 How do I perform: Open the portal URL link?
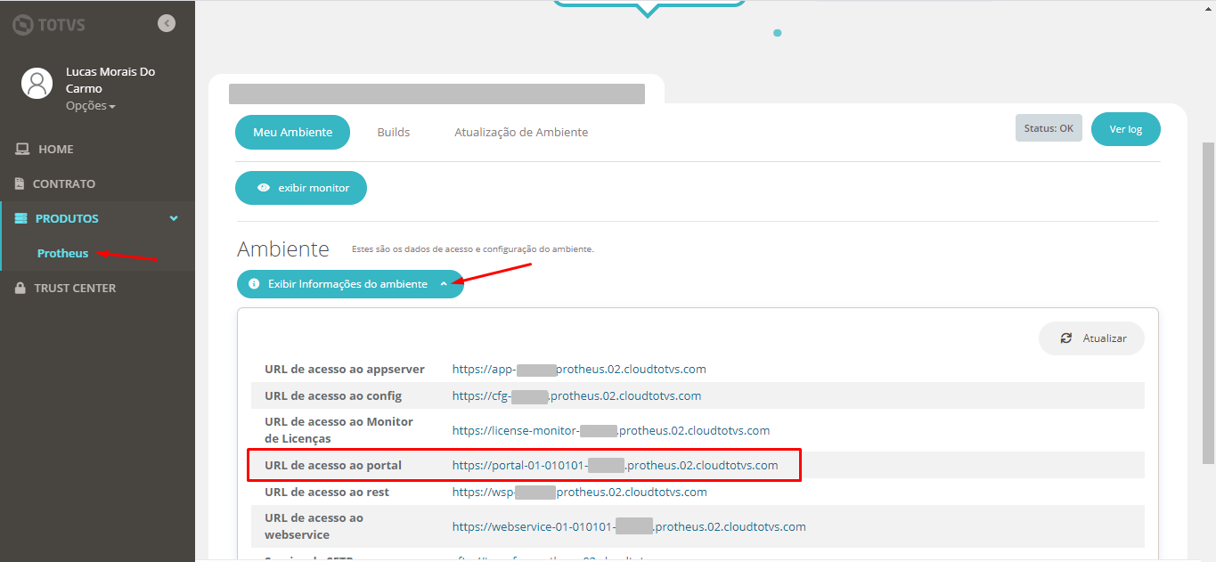coord(615,465)
